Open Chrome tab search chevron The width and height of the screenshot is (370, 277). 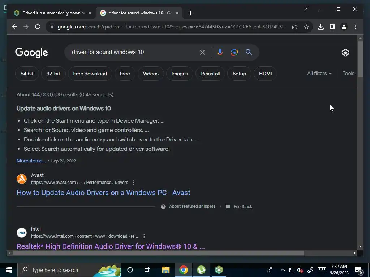point(305,9)
